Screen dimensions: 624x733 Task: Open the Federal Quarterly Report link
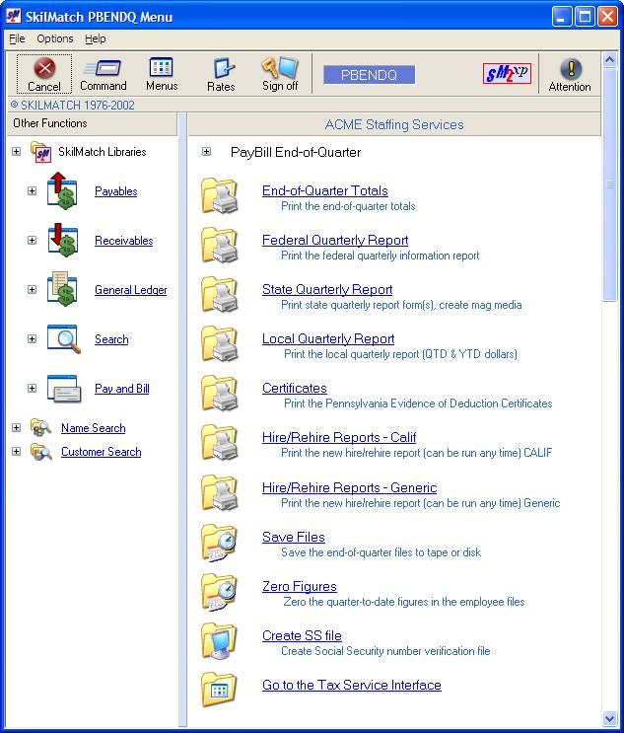pyautogui.click(x=335, y=241)
